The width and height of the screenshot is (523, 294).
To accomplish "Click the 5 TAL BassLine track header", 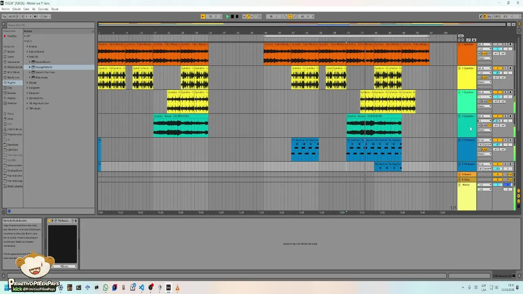I will click(467, 149).
